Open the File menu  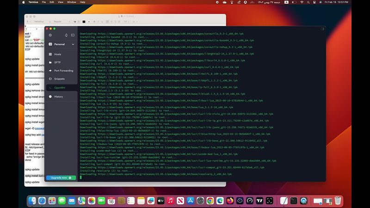pos(44,2)
